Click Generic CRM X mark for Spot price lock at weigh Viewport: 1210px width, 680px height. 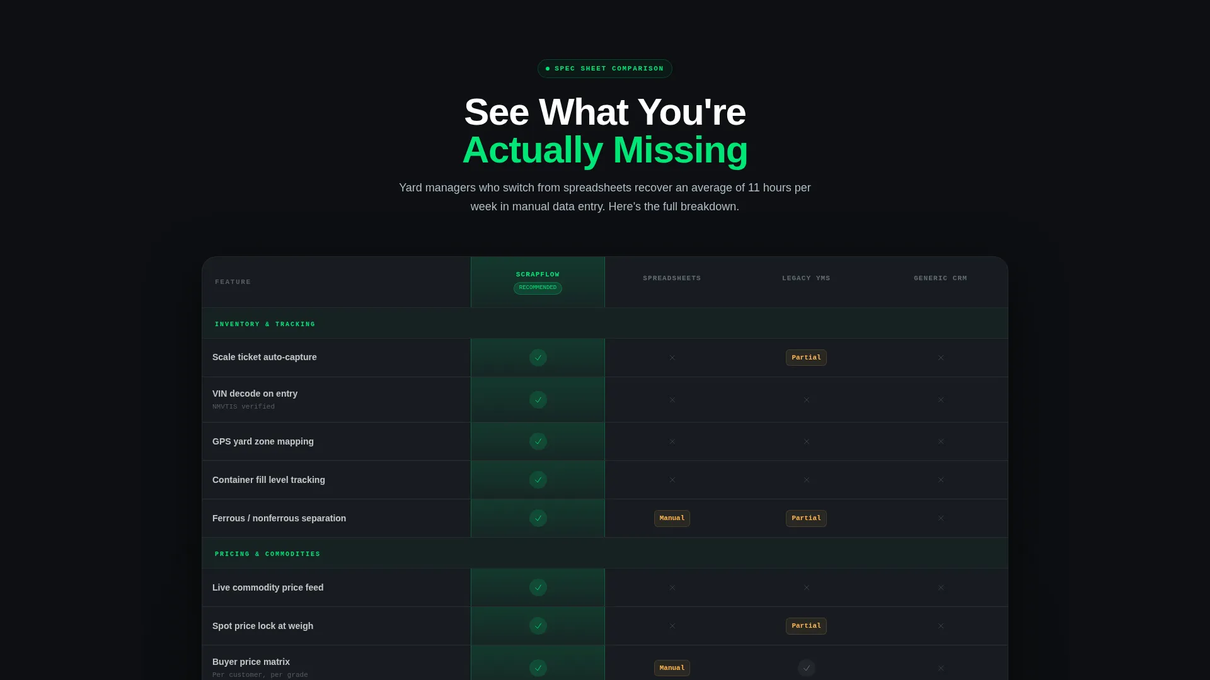[940, 626]
